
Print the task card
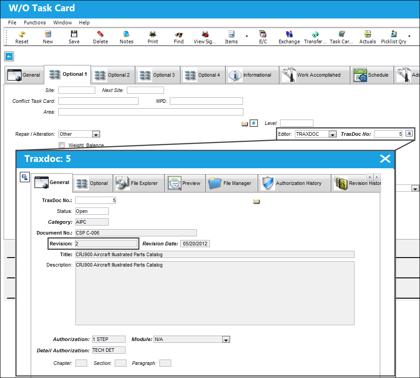(x=153, y=37)
